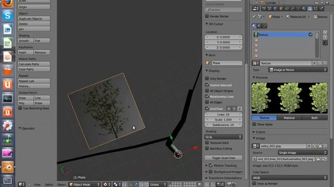Open image folder icon beside vetka_001.png
Viewport: 334px width, 187px height.
pyautogui.click(x=320, y=146)
